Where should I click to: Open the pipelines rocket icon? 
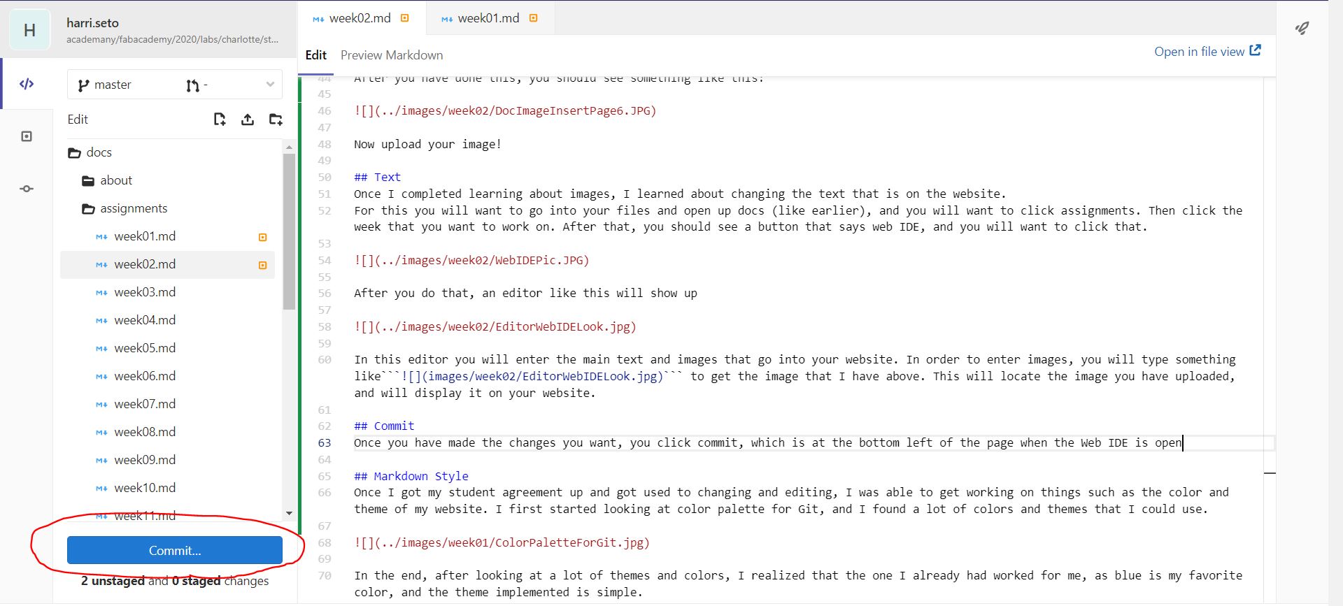1302,28
